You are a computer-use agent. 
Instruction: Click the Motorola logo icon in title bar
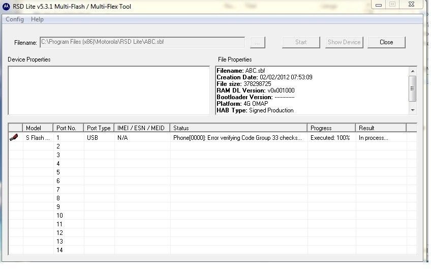(6, 6)
